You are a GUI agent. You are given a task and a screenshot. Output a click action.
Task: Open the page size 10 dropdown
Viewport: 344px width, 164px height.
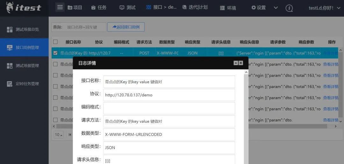point(59,135)
